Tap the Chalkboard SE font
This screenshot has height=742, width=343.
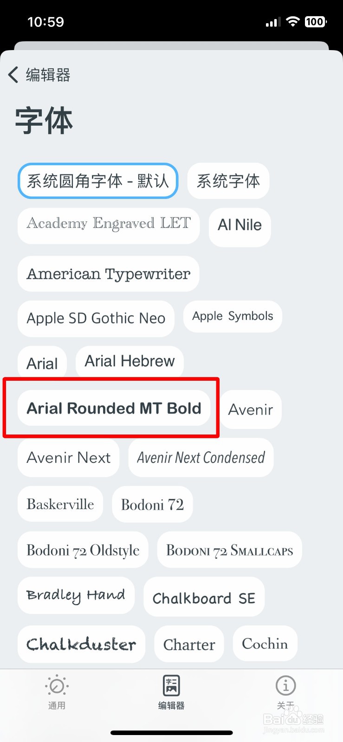coord(204,598)
